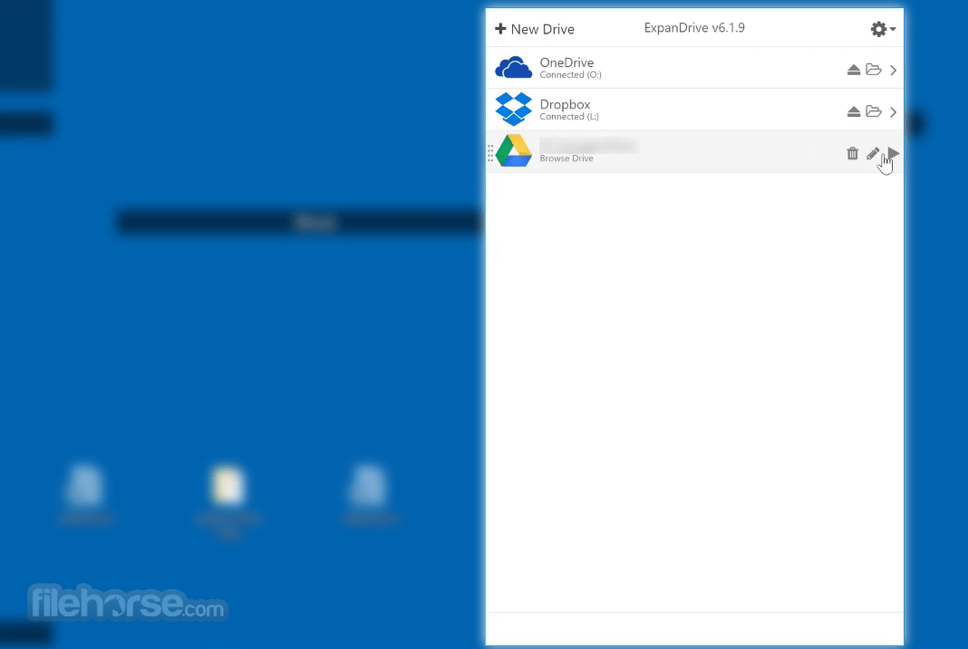Grab the Google Drive row reorder handle
Screen dimensions: 968x649
tap(490, 152)
